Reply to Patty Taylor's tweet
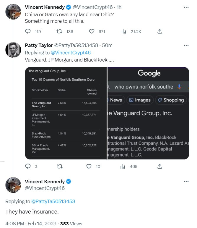197x228 pixels. pos(28,166)
